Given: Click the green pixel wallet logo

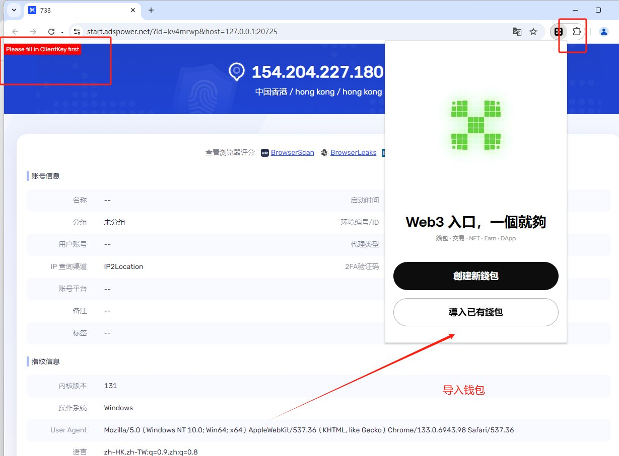Looking at the screenshot, I should click(476, 125).
